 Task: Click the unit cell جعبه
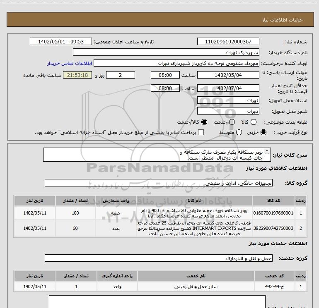click(x=116, y=213)
